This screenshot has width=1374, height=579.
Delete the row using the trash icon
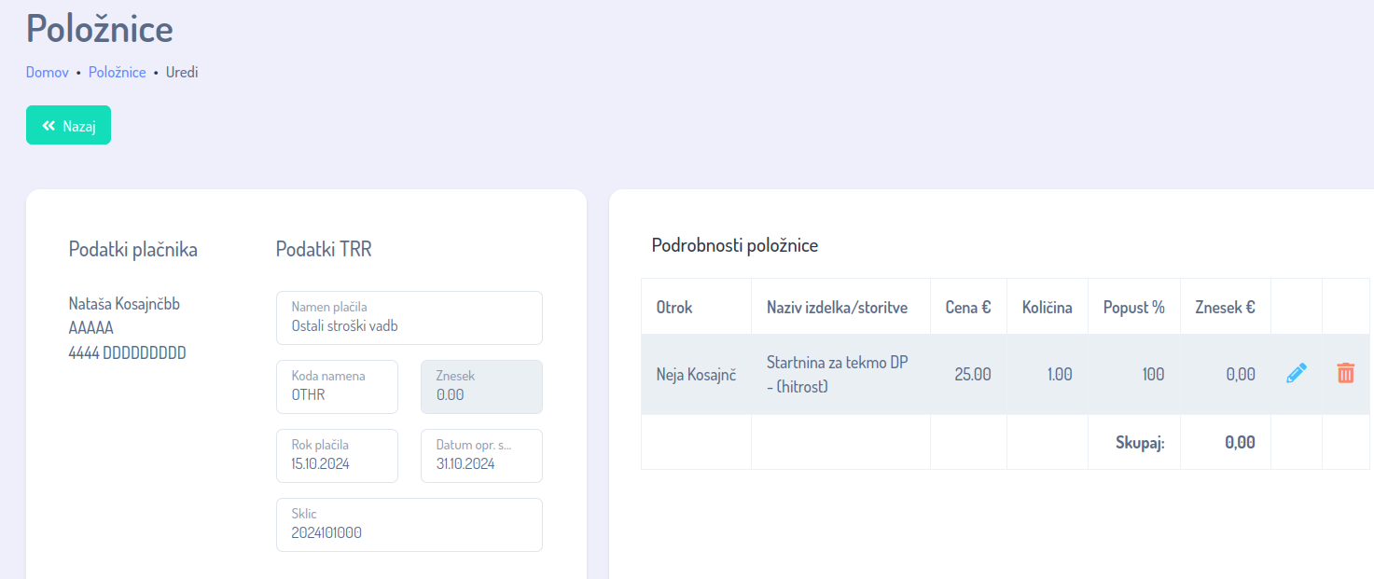[x=1345, y=374]
